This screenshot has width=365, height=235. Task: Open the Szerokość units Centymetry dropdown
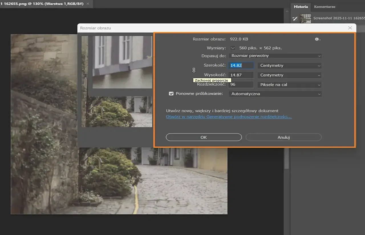click(289, 65)
